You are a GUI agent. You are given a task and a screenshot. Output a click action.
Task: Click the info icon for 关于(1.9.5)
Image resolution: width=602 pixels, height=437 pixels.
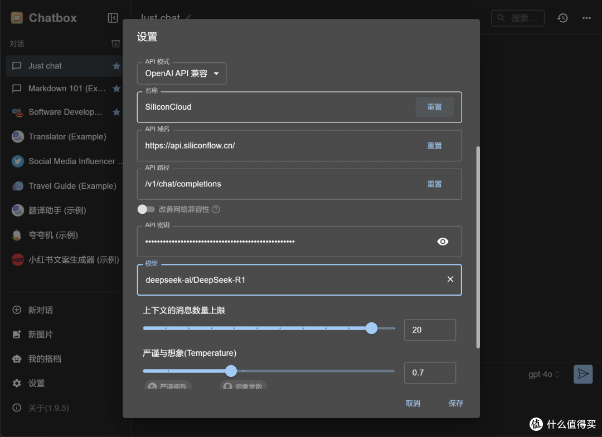coord(17,407)
